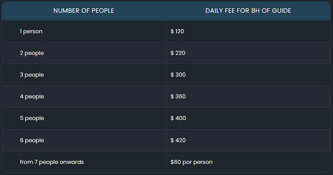The height and width of the screenshot is (175, 333).
Task: Click the $ 420 fee value
Action: 178,140
